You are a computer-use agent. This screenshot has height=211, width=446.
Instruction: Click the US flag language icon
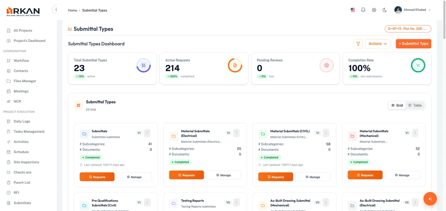353,10
